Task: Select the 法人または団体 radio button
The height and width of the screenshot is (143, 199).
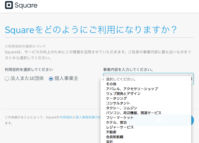Action: (x=7, y=79)
